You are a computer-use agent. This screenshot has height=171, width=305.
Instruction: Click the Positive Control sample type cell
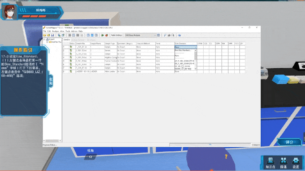tap(110, 61)
